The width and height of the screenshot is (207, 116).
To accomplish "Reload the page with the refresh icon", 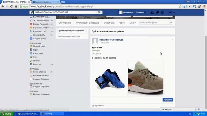I will coord(11,6).
